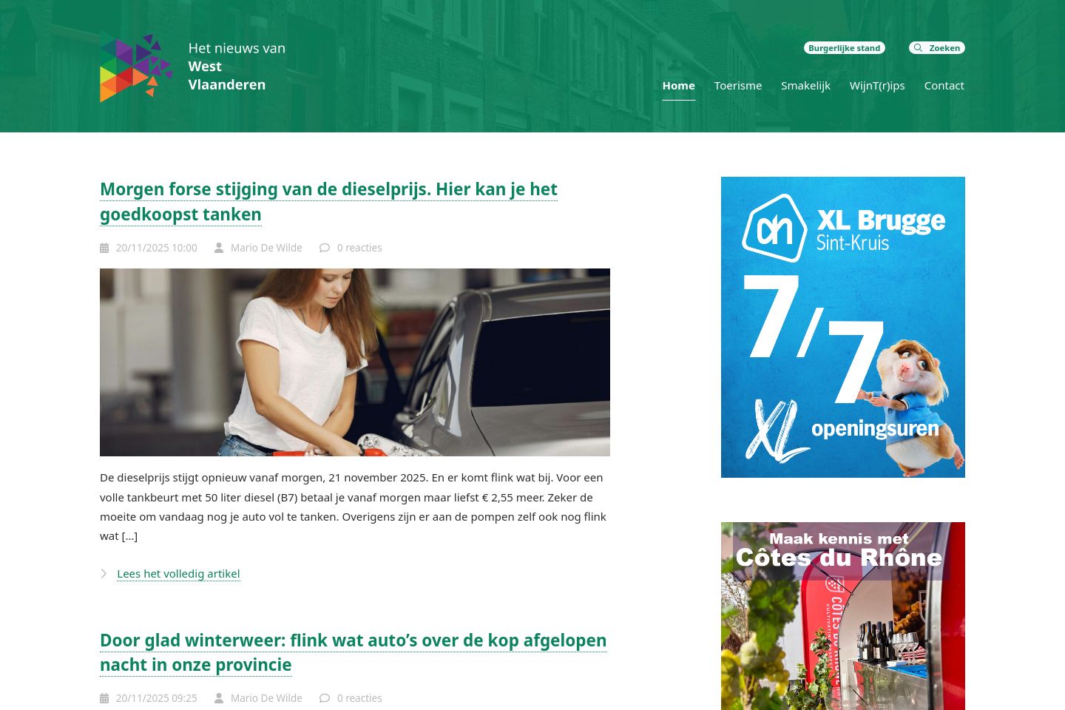Open the Home menu item
The image size is (1065, 710).
(x=678, y=86)
